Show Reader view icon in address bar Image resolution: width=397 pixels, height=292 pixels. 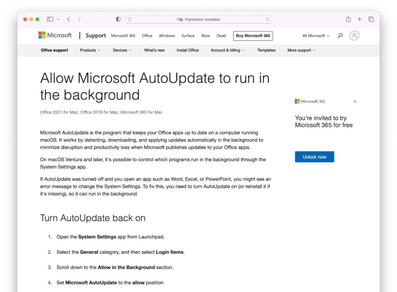(x=130, y=19)
